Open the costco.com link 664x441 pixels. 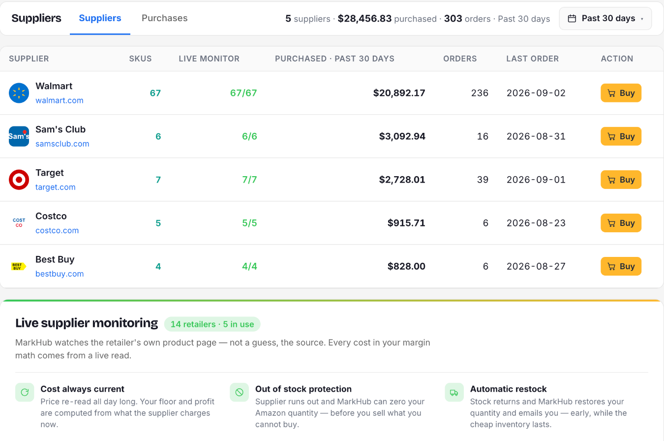(x=57, y=230)
